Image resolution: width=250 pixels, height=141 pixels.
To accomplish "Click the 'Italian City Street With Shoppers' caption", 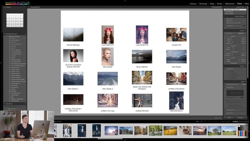I will tap(142, 88).
